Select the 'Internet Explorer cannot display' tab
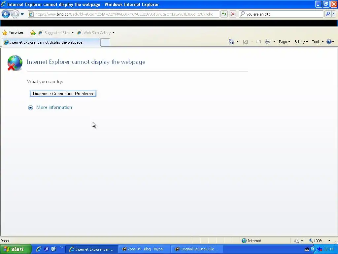 click(51, 42)
